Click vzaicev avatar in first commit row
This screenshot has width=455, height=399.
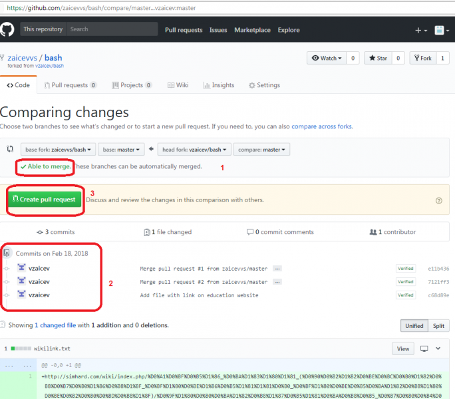[21, 268]
